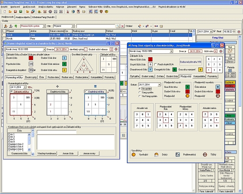Toggle the Real checkbox beside the date
Viewport: 243px width, 194px height.
point(214,31)
